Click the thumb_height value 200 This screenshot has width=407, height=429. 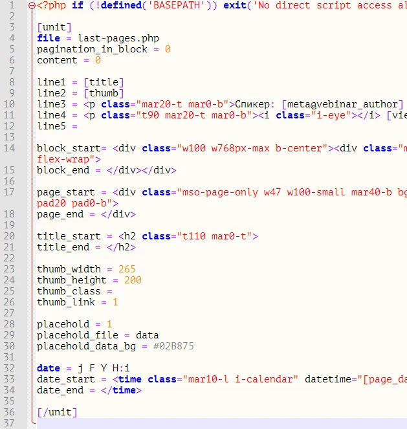click(133, 280)
